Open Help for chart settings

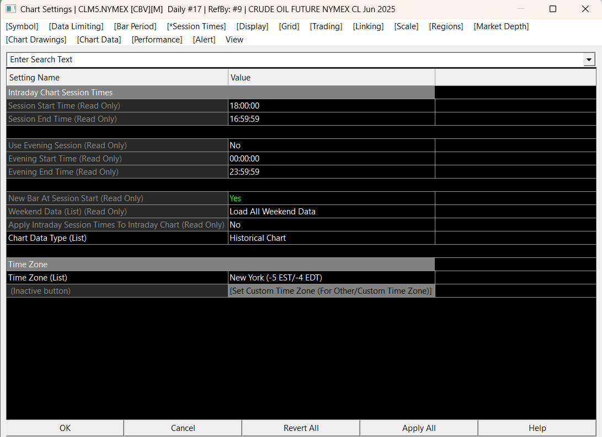click(x=537, y=428)
